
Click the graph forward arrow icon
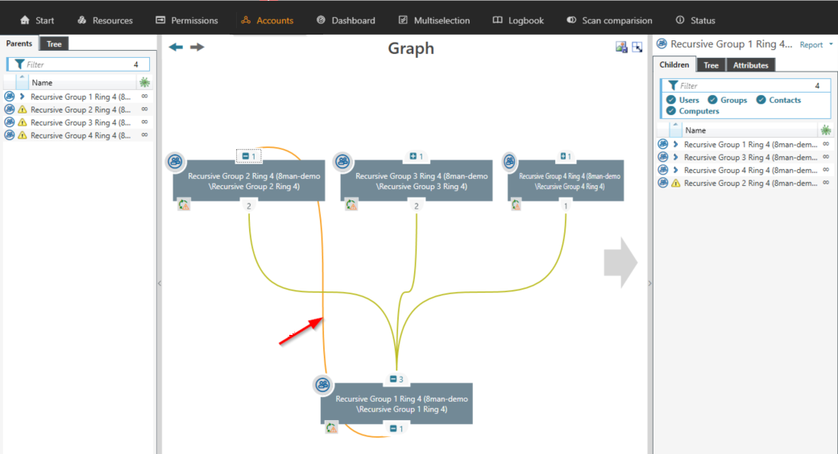coord(197,47)
